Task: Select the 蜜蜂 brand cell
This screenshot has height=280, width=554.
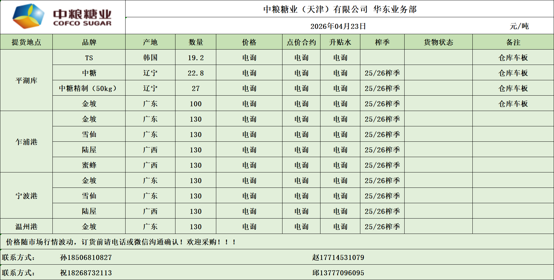Action: point(89,165)
